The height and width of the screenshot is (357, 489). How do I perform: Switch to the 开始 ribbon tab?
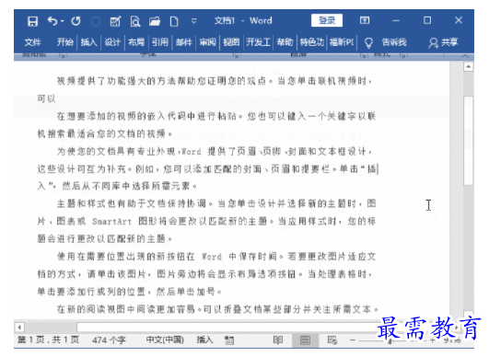tap(64, 42)
